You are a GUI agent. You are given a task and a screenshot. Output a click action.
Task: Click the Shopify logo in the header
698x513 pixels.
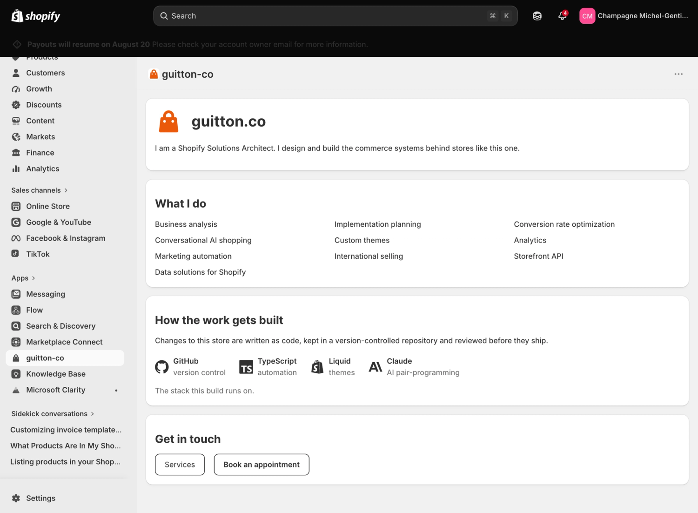[36, 16]
